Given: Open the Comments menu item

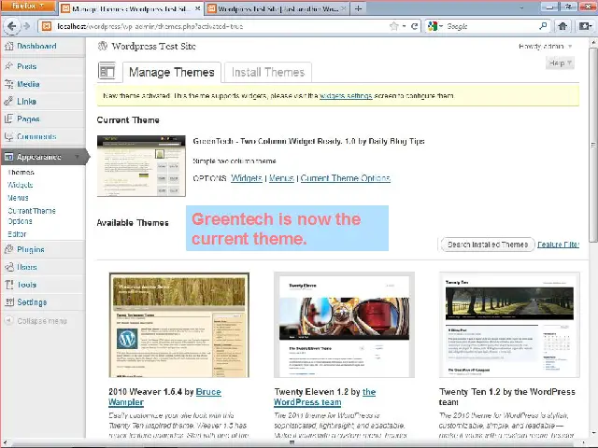Looking at the screenshot, I should (x=36, y=136).
